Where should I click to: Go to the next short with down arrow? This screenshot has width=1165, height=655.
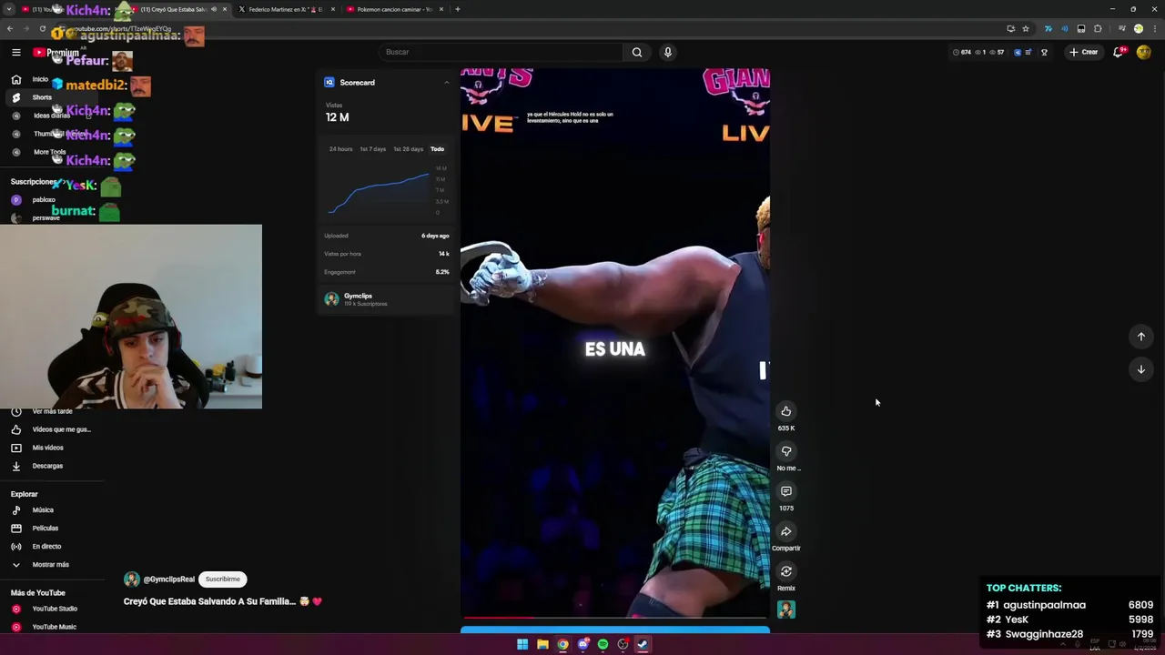[x=1141, y=369]
